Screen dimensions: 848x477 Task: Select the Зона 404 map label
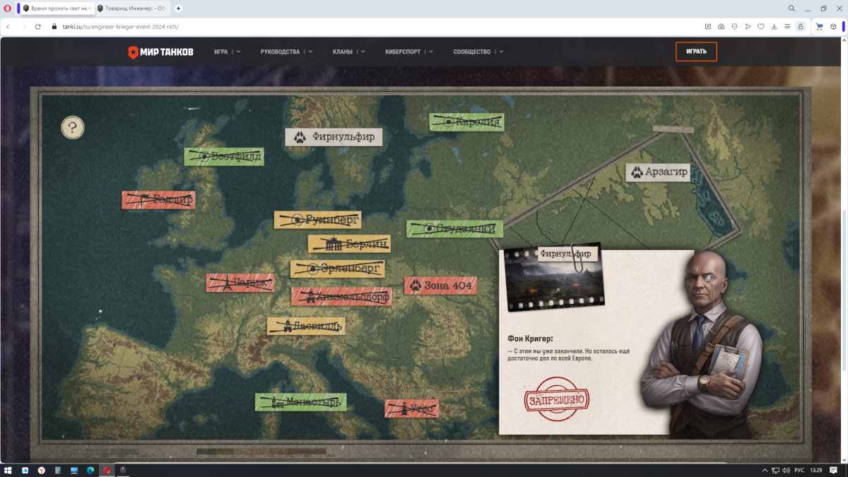click(x=440, y=285)
